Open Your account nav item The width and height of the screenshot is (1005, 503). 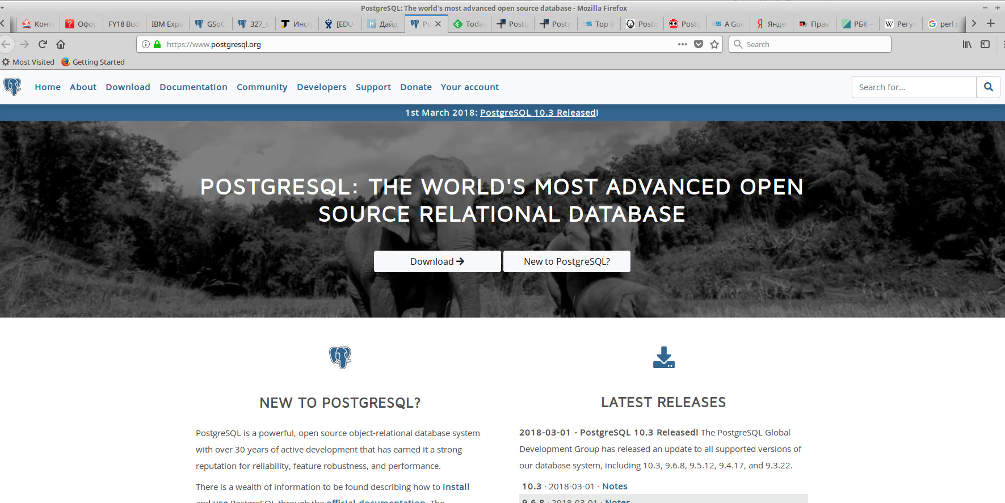[470, 87]
